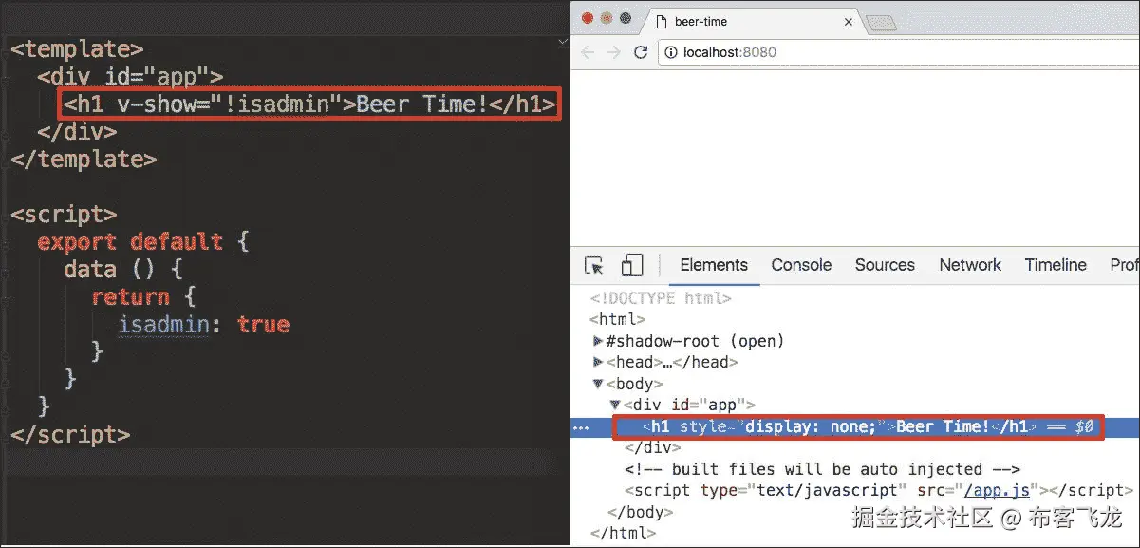The image size is (1140, 548).
Task: Select the beer-time tab
Action: pyautogui.click(x=755, y=21)
